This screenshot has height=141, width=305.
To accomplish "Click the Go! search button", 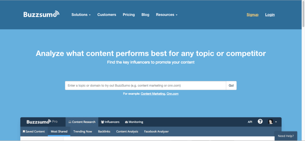I will coord(231,86).
